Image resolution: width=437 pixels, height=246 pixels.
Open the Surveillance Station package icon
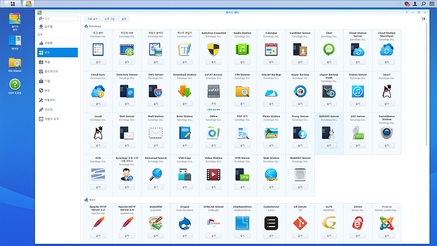click(387, 133)
